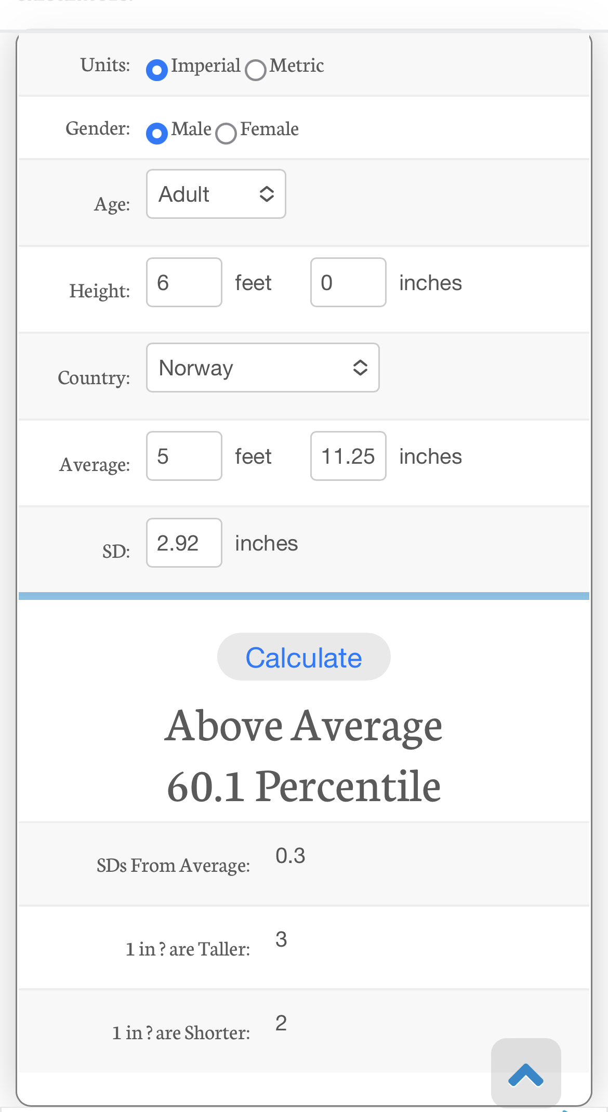Click the Female label text

pos(269,129)
